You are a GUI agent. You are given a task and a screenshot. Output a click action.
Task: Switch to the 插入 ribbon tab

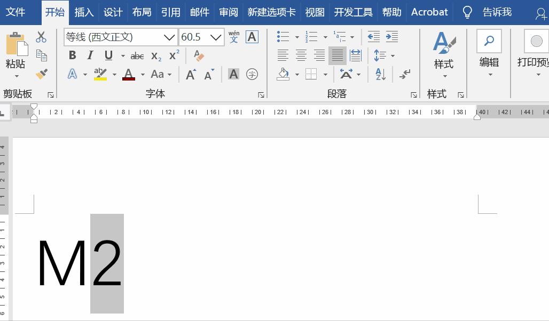(83, 12)
